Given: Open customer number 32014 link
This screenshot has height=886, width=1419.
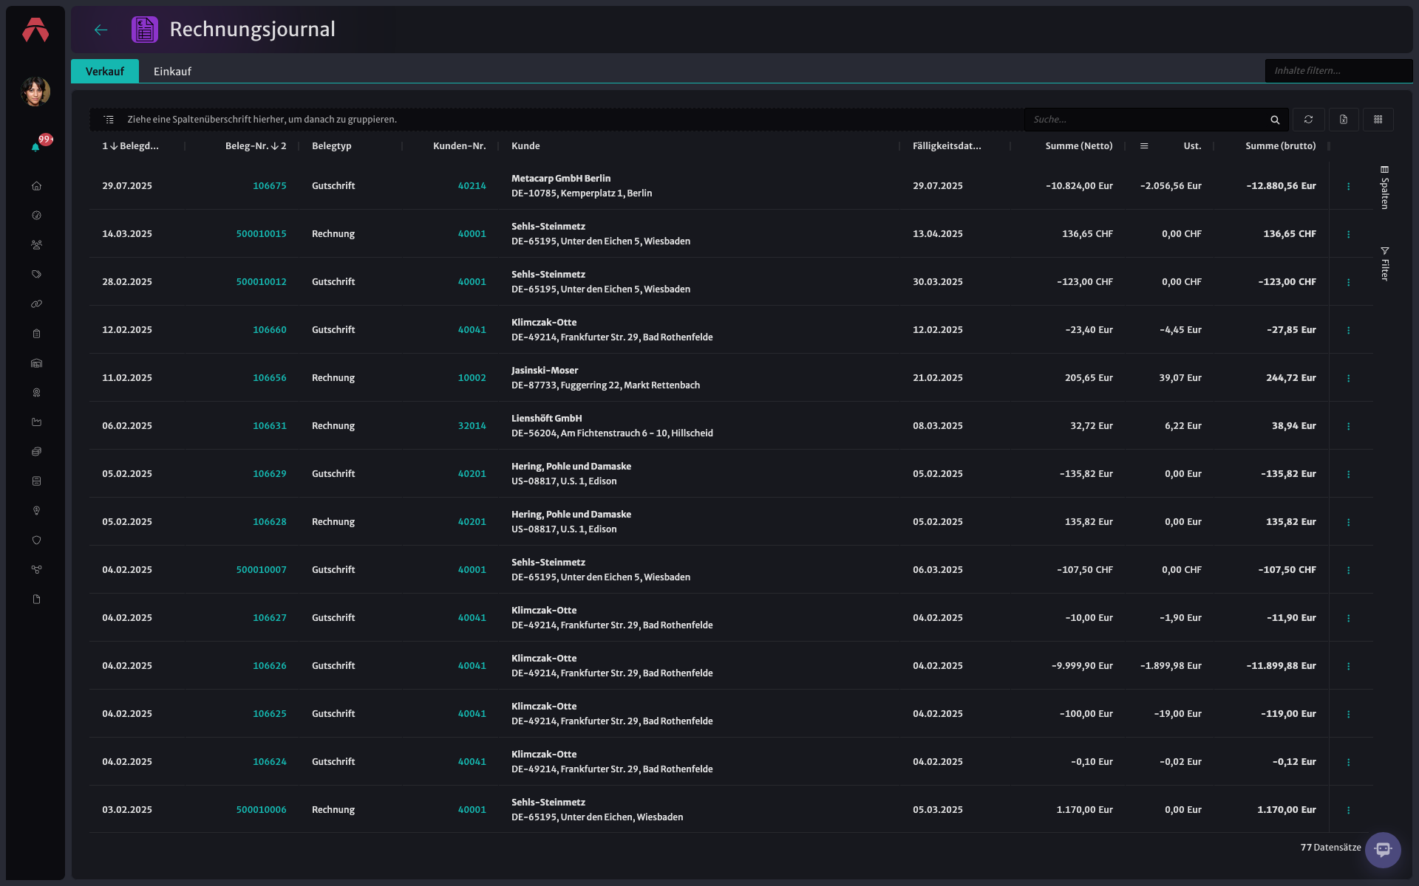Looking at the screenshot, I should click(472, 426).
